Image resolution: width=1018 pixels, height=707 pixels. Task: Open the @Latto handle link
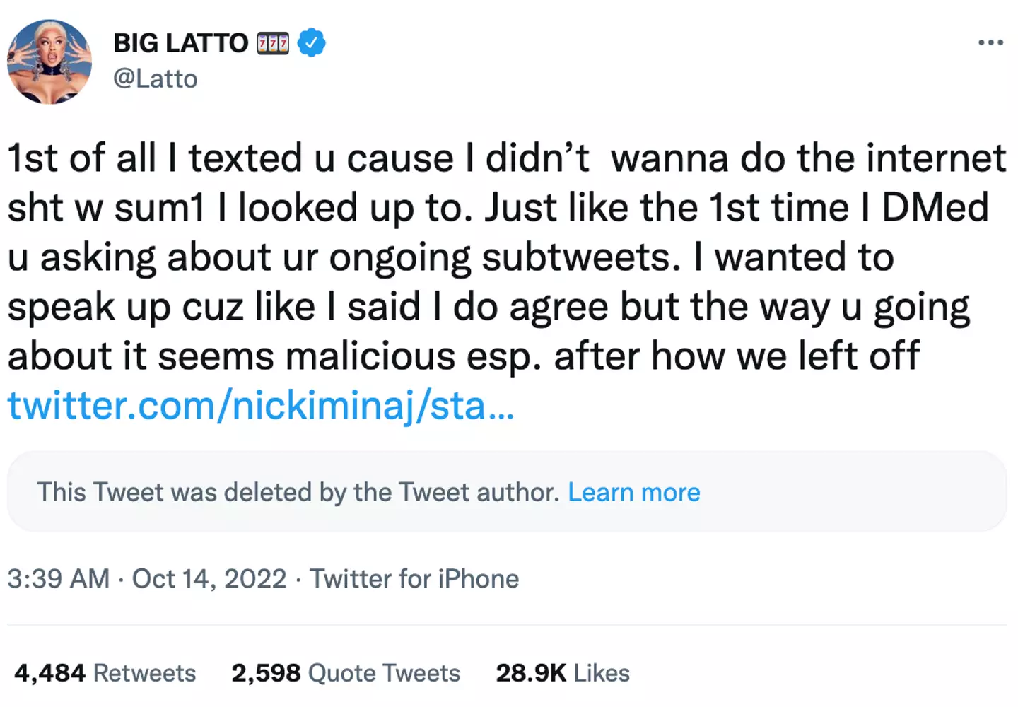pos(156,78)
